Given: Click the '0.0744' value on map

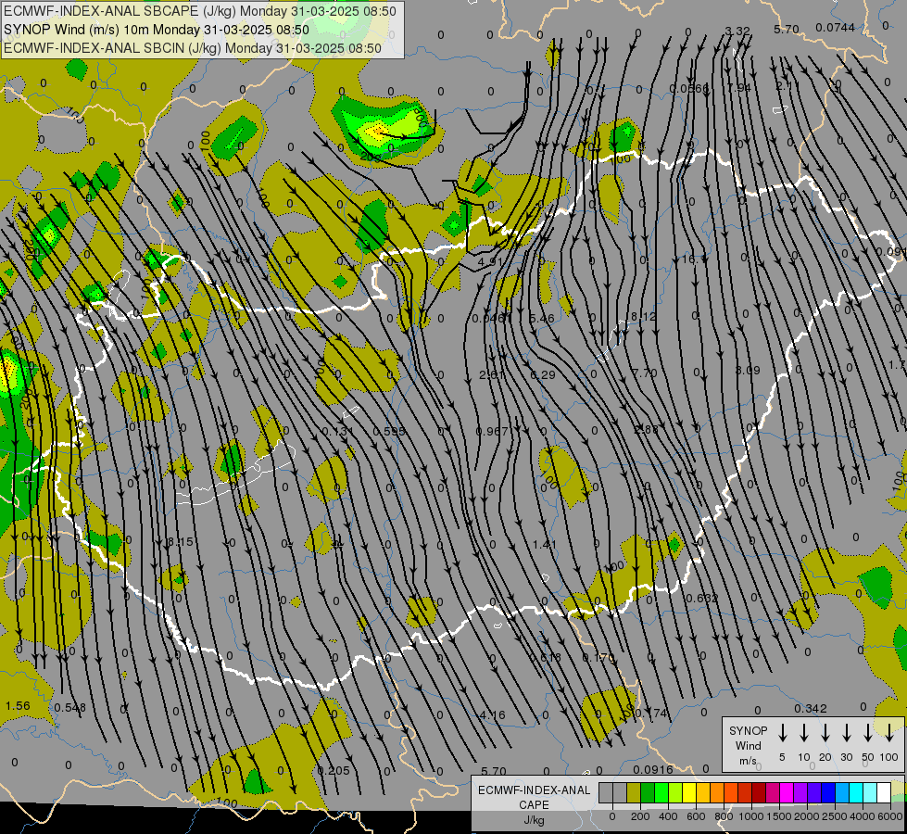Looking at the screenshot, I should click(x=836, y=27).
